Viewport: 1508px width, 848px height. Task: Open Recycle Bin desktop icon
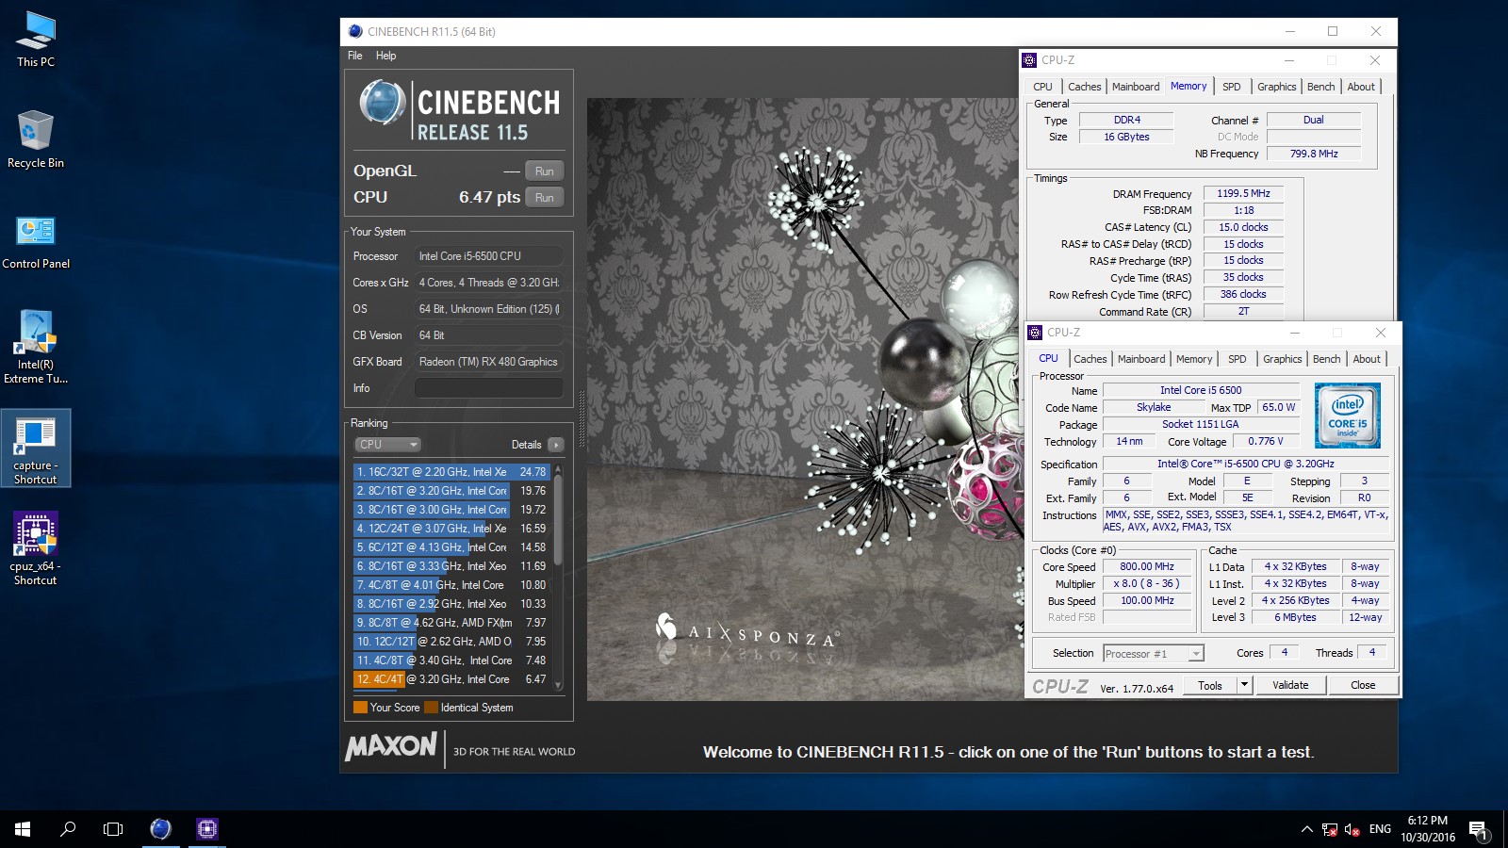click(36, 139)
